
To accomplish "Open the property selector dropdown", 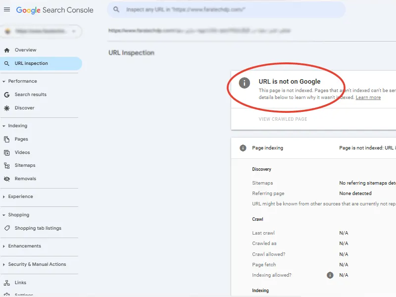I will coord(41,31).
